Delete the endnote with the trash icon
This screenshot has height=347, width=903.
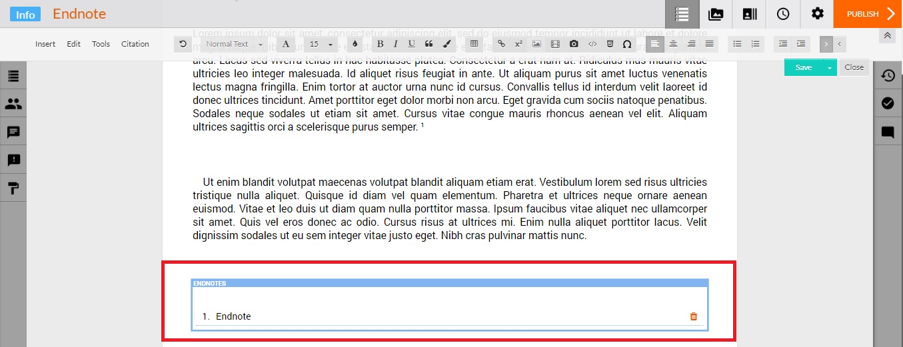click(693, 316)
